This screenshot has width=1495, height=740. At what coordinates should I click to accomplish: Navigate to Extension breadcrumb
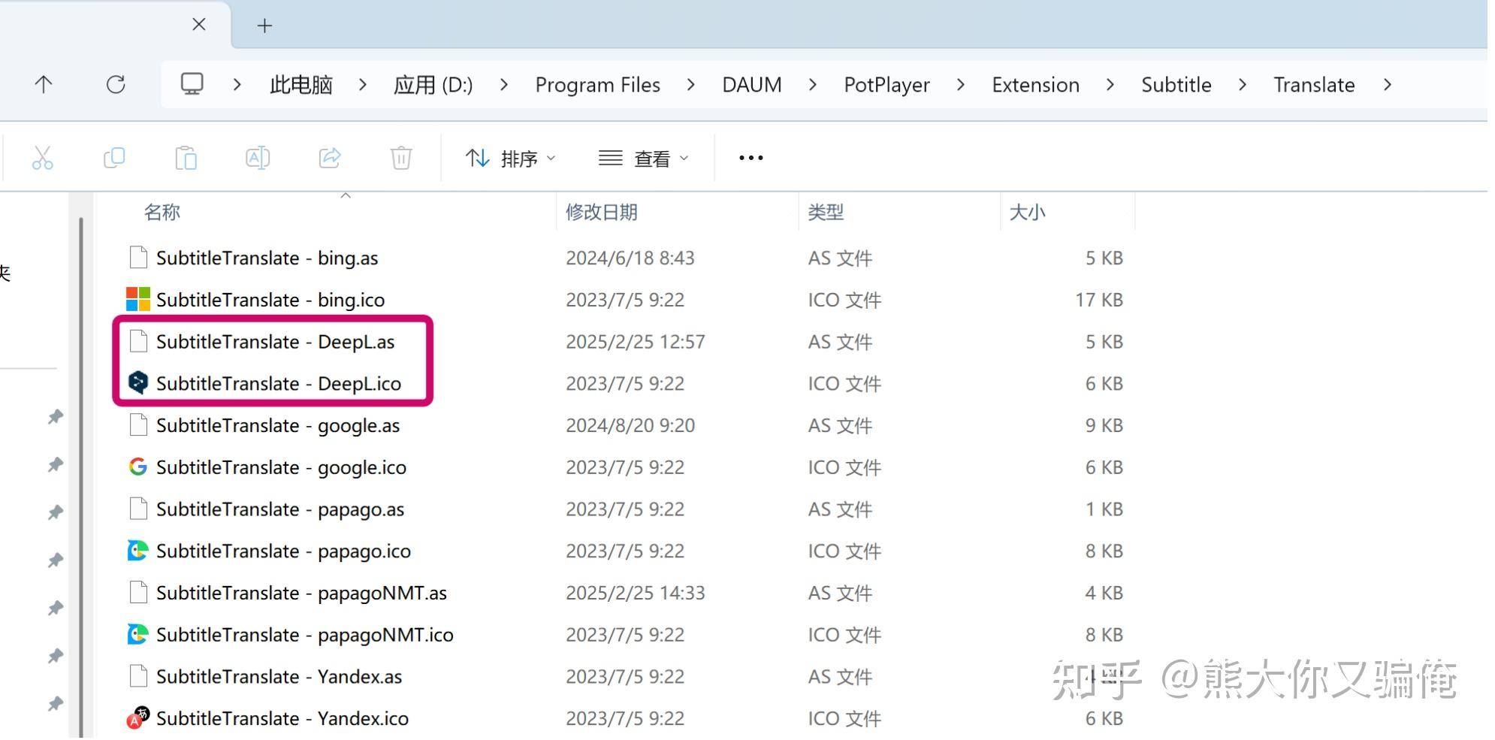click(1036, 85)
